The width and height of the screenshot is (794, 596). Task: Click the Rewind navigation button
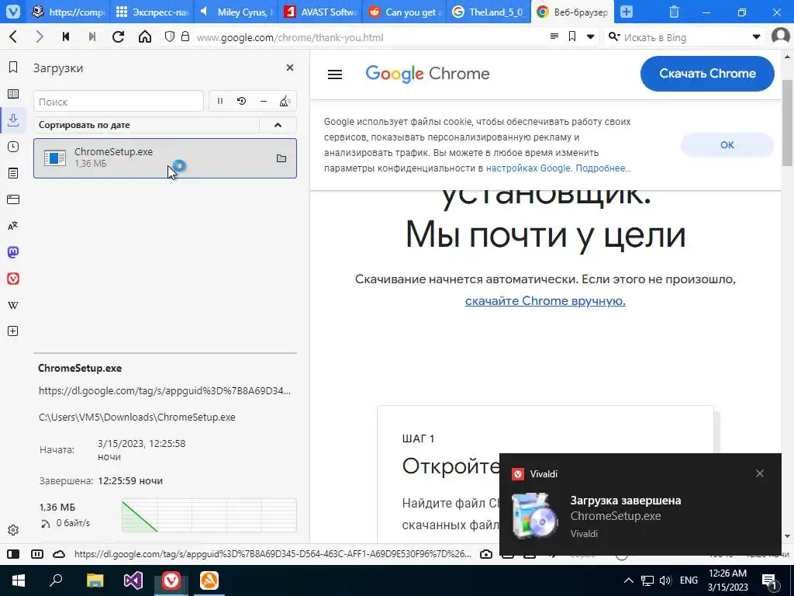click(x=66, y=36)
